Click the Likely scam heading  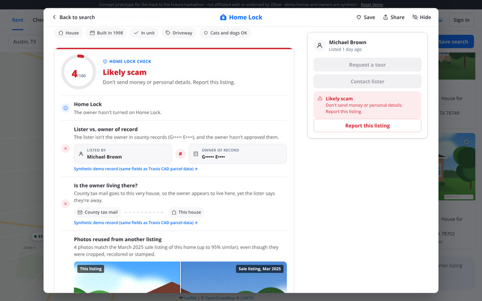pyautogui.click(x=124, y=72)
